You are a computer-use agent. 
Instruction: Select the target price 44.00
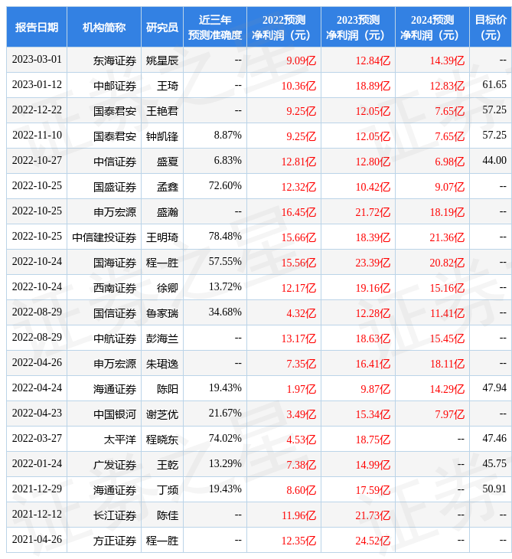tap(494, 161)
